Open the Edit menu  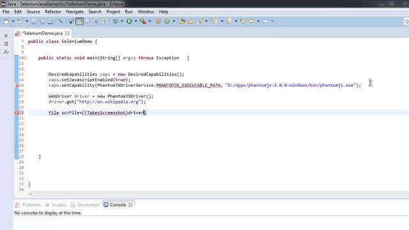pos(18,11)
